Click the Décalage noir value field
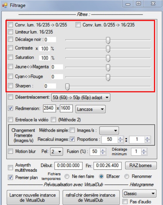The width and height of the screenshot is (163, 205). [x=50, y=40]
